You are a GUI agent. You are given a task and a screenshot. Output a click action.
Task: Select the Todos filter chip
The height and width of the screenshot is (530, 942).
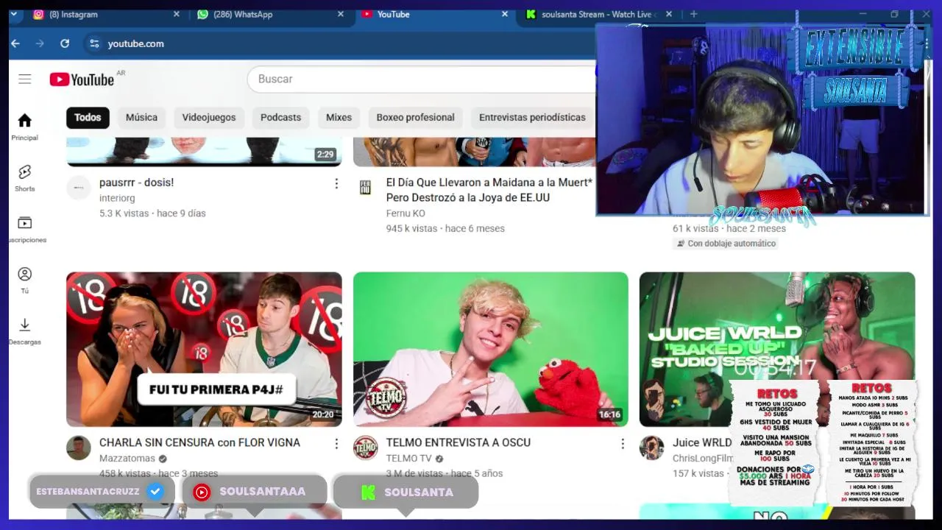click(x=88, y=118)
